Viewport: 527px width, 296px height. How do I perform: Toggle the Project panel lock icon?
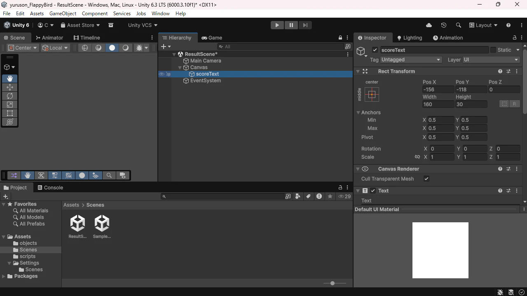340,187
